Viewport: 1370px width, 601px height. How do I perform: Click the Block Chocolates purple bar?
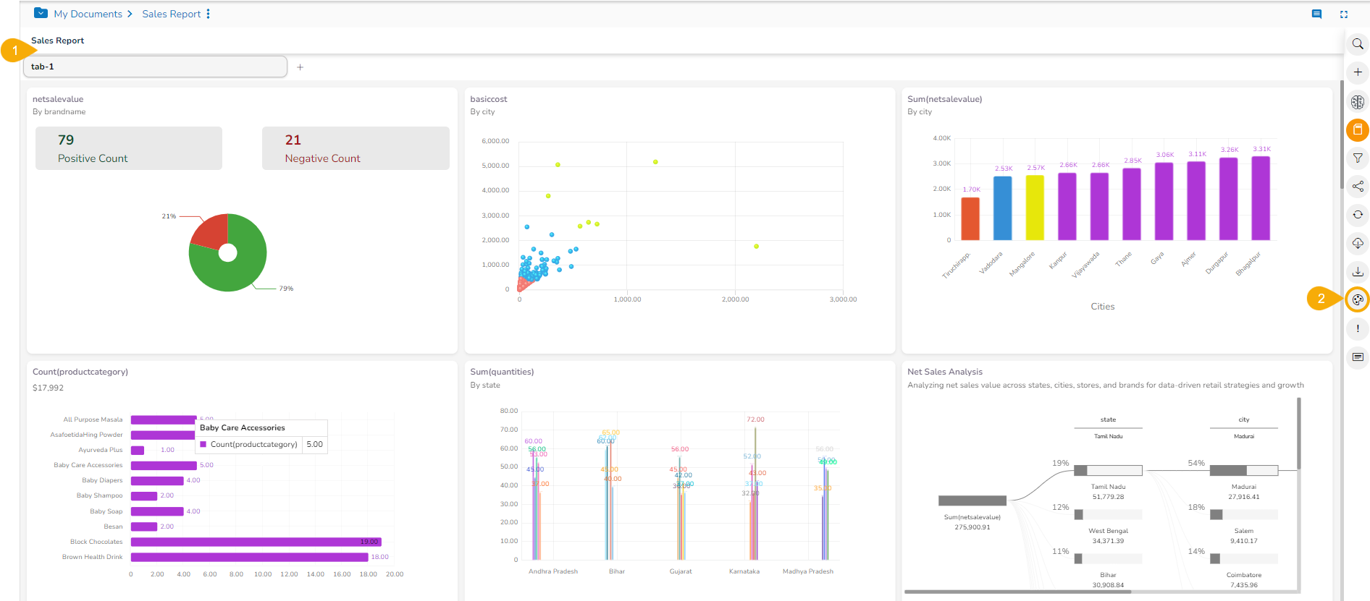[256, 542]
